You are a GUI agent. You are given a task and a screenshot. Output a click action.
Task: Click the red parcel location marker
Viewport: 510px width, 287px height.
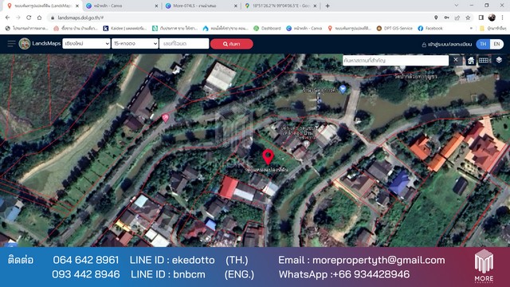point(268,157)
